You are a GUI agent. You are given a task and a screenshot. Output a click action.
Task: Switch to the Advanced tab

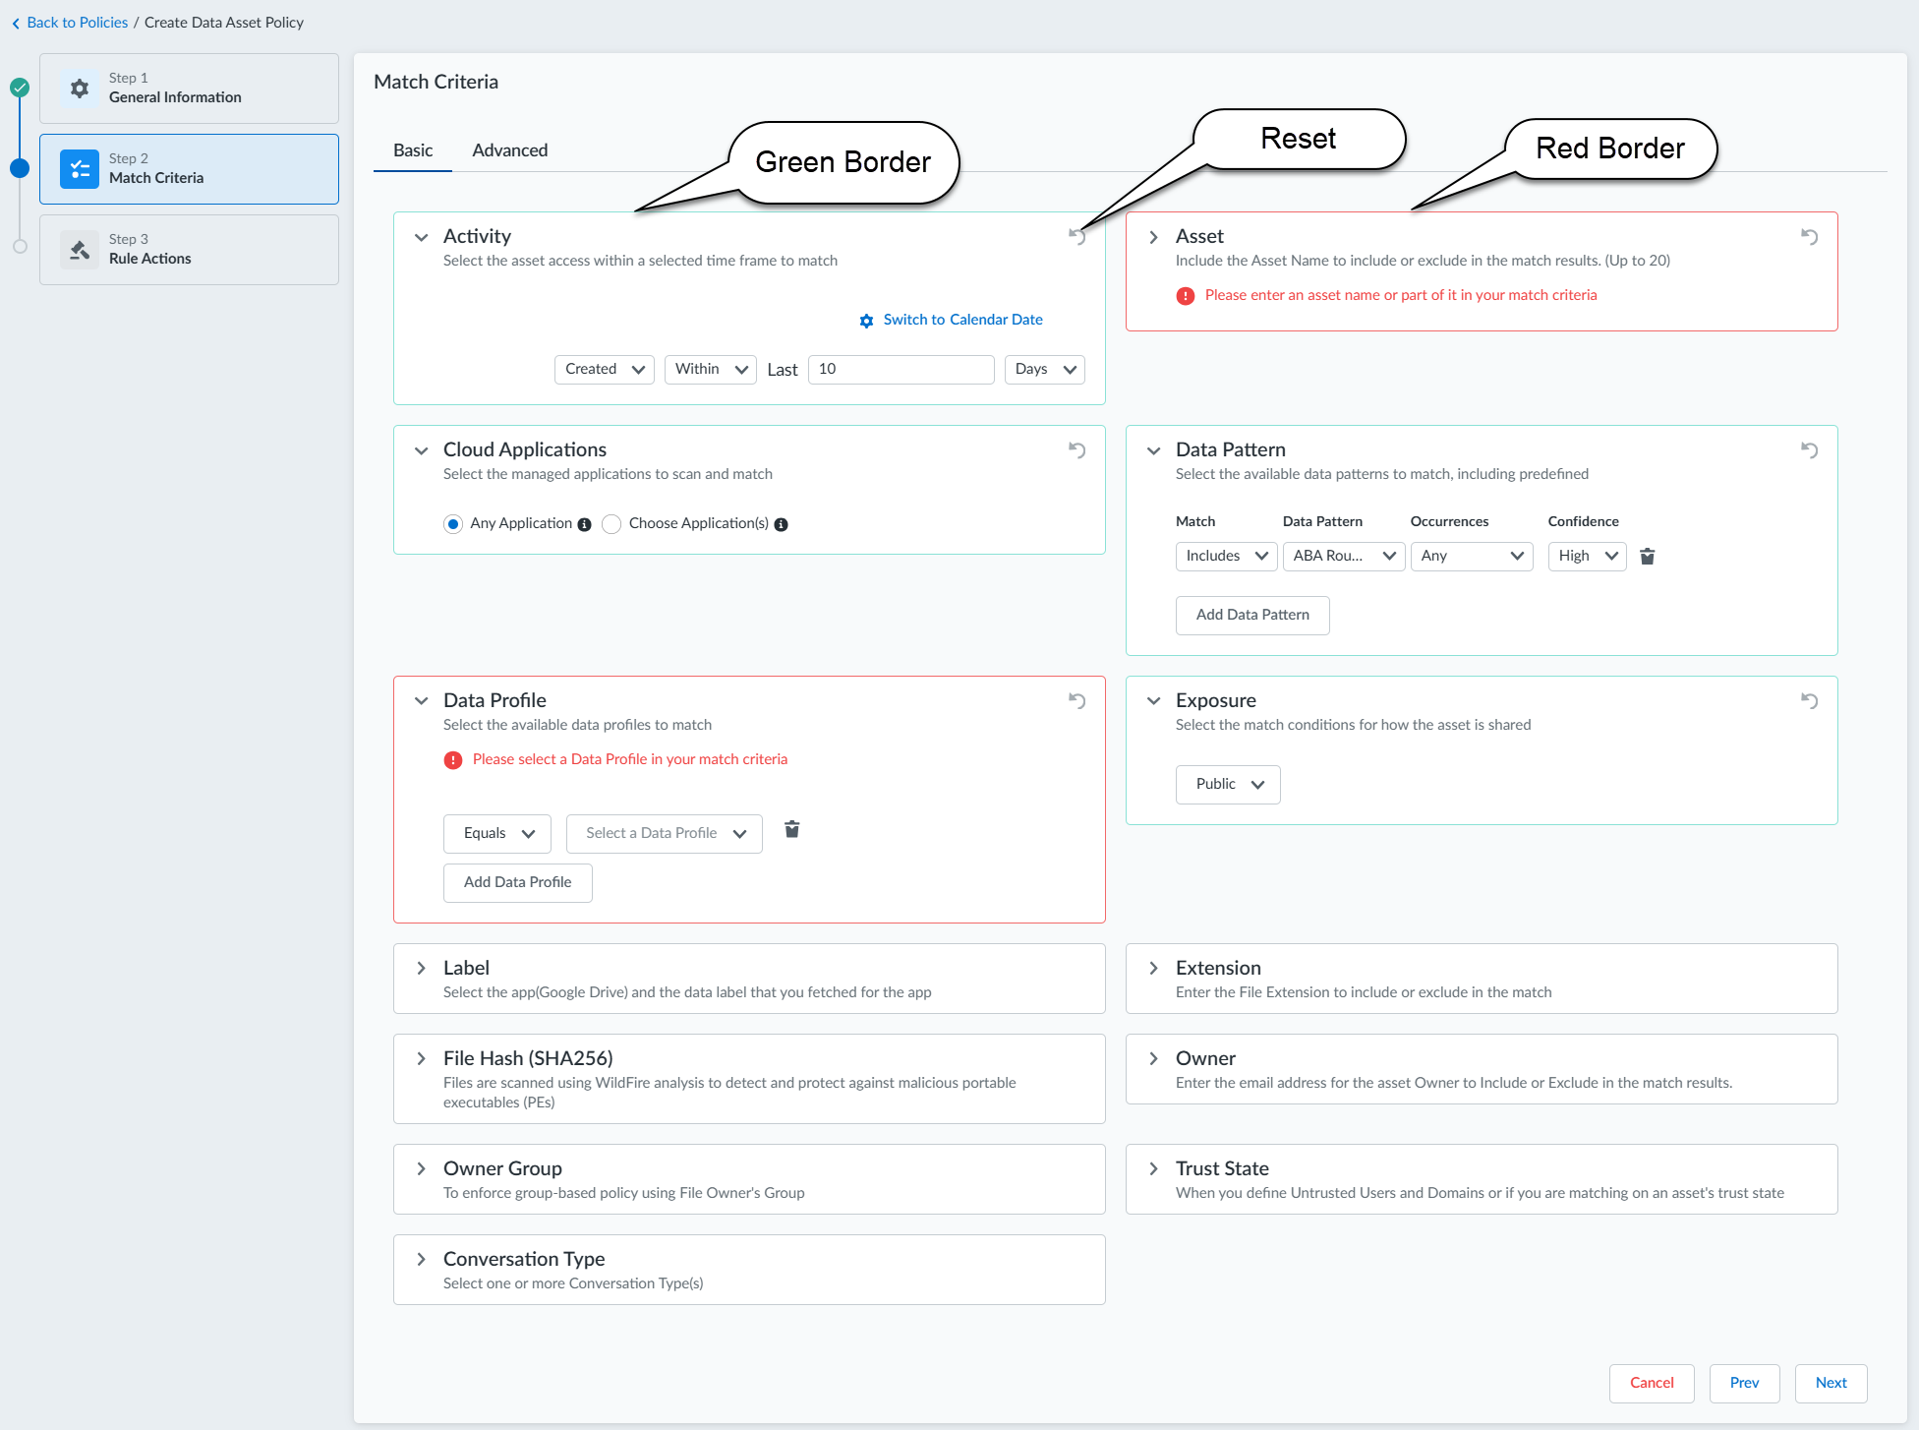point(509,150)
